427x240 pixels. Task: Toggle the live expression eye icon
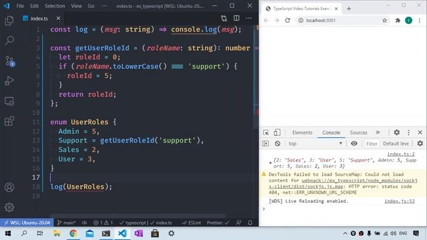click(x=354, y=143)
